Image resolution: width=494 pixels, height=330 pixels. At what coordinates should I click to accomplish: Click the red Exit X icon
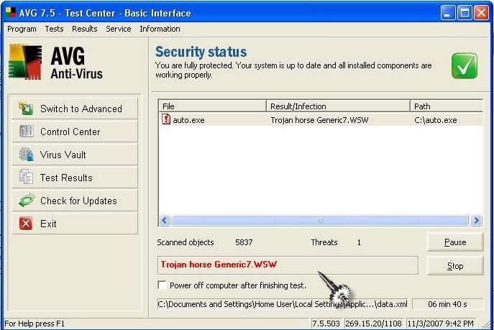pyautogui.click(x=26, y=224)
